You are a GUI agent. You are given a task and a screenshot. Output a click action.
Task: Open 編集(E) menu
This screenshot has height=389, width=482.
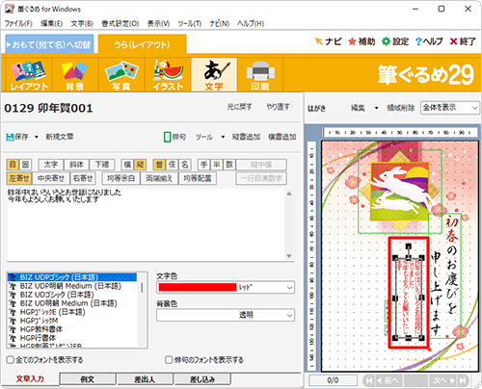51,23
